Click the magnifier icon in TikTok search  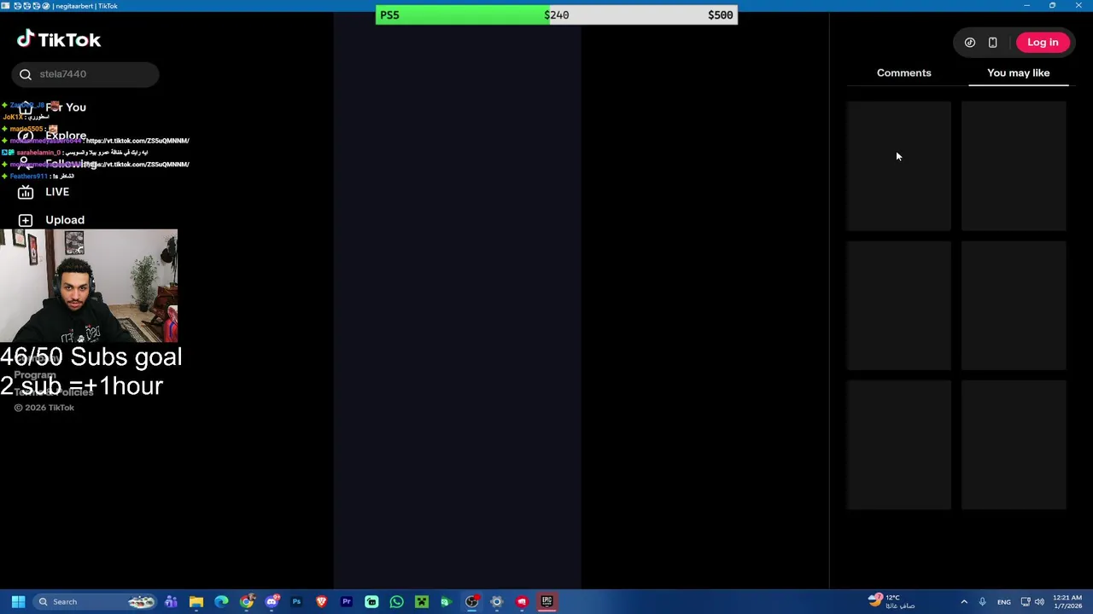[26, 74]
